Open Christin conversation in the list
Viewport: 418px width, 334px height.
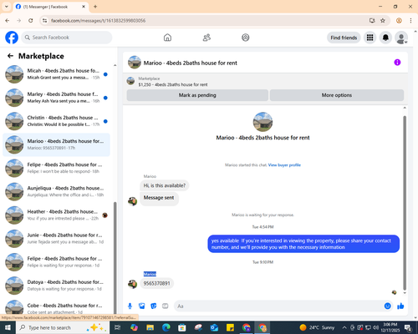56,121
